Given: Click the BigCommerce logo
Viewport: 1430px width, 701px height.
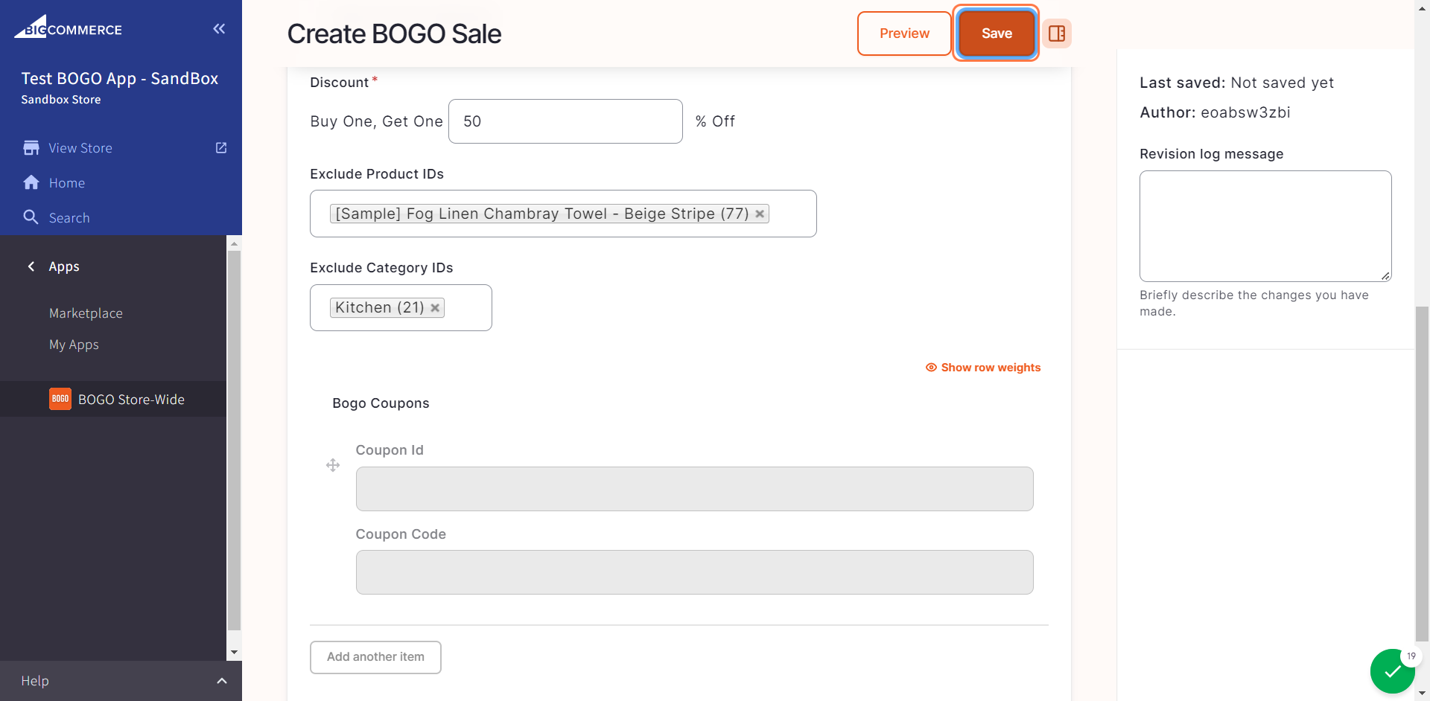Looking at the screenshot, I should click(x=68, y=28).
